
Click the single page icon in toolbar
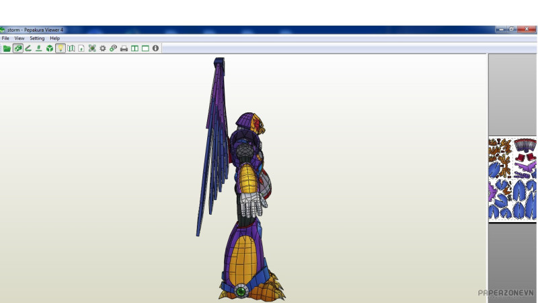click(x=81, y=48)
